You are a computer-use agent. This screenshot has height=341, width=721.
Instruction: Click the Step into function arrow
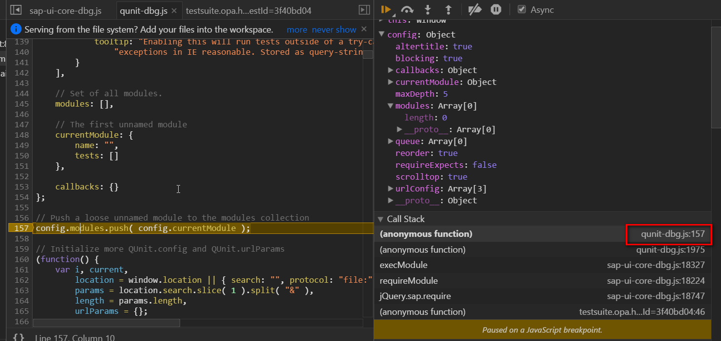coord(428,9)
